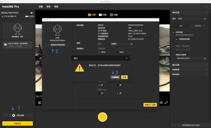Screen dimensions: 211x128
Task: Click the unlock firmware downgrade restriction button
Action: point(58,45)
